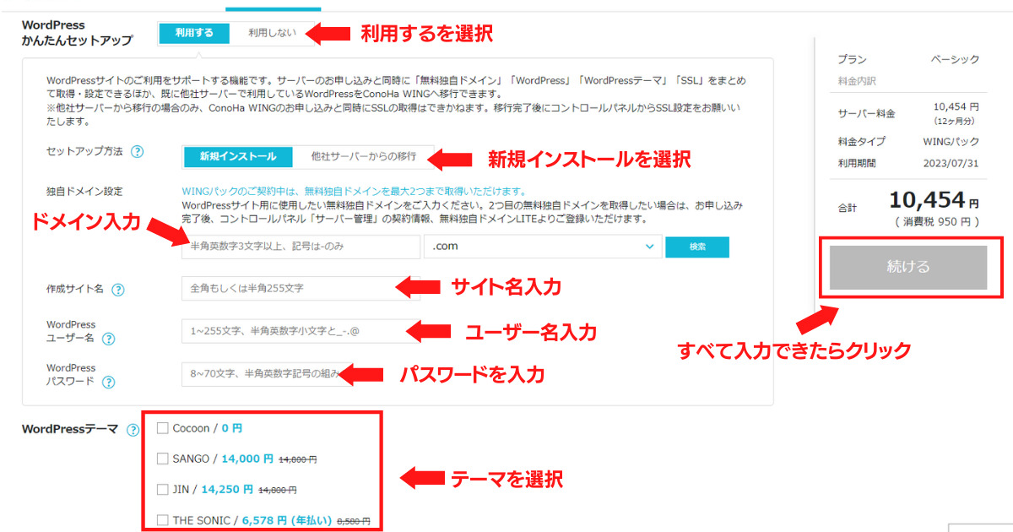The width and height of the screenshot is (1013, 532).
Task: Click the 利用期間 label
Action: [857, 164]
